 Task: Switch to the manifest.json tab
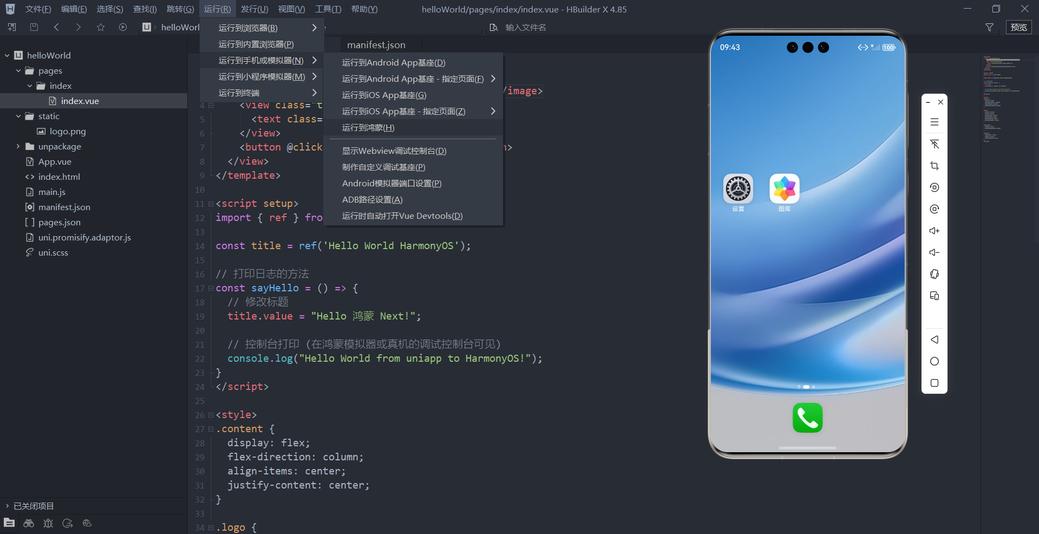pos(376,45)
